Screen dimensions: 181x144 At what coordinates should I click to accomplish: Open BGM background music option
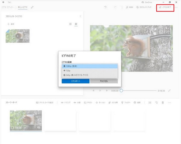pos(130,7)
